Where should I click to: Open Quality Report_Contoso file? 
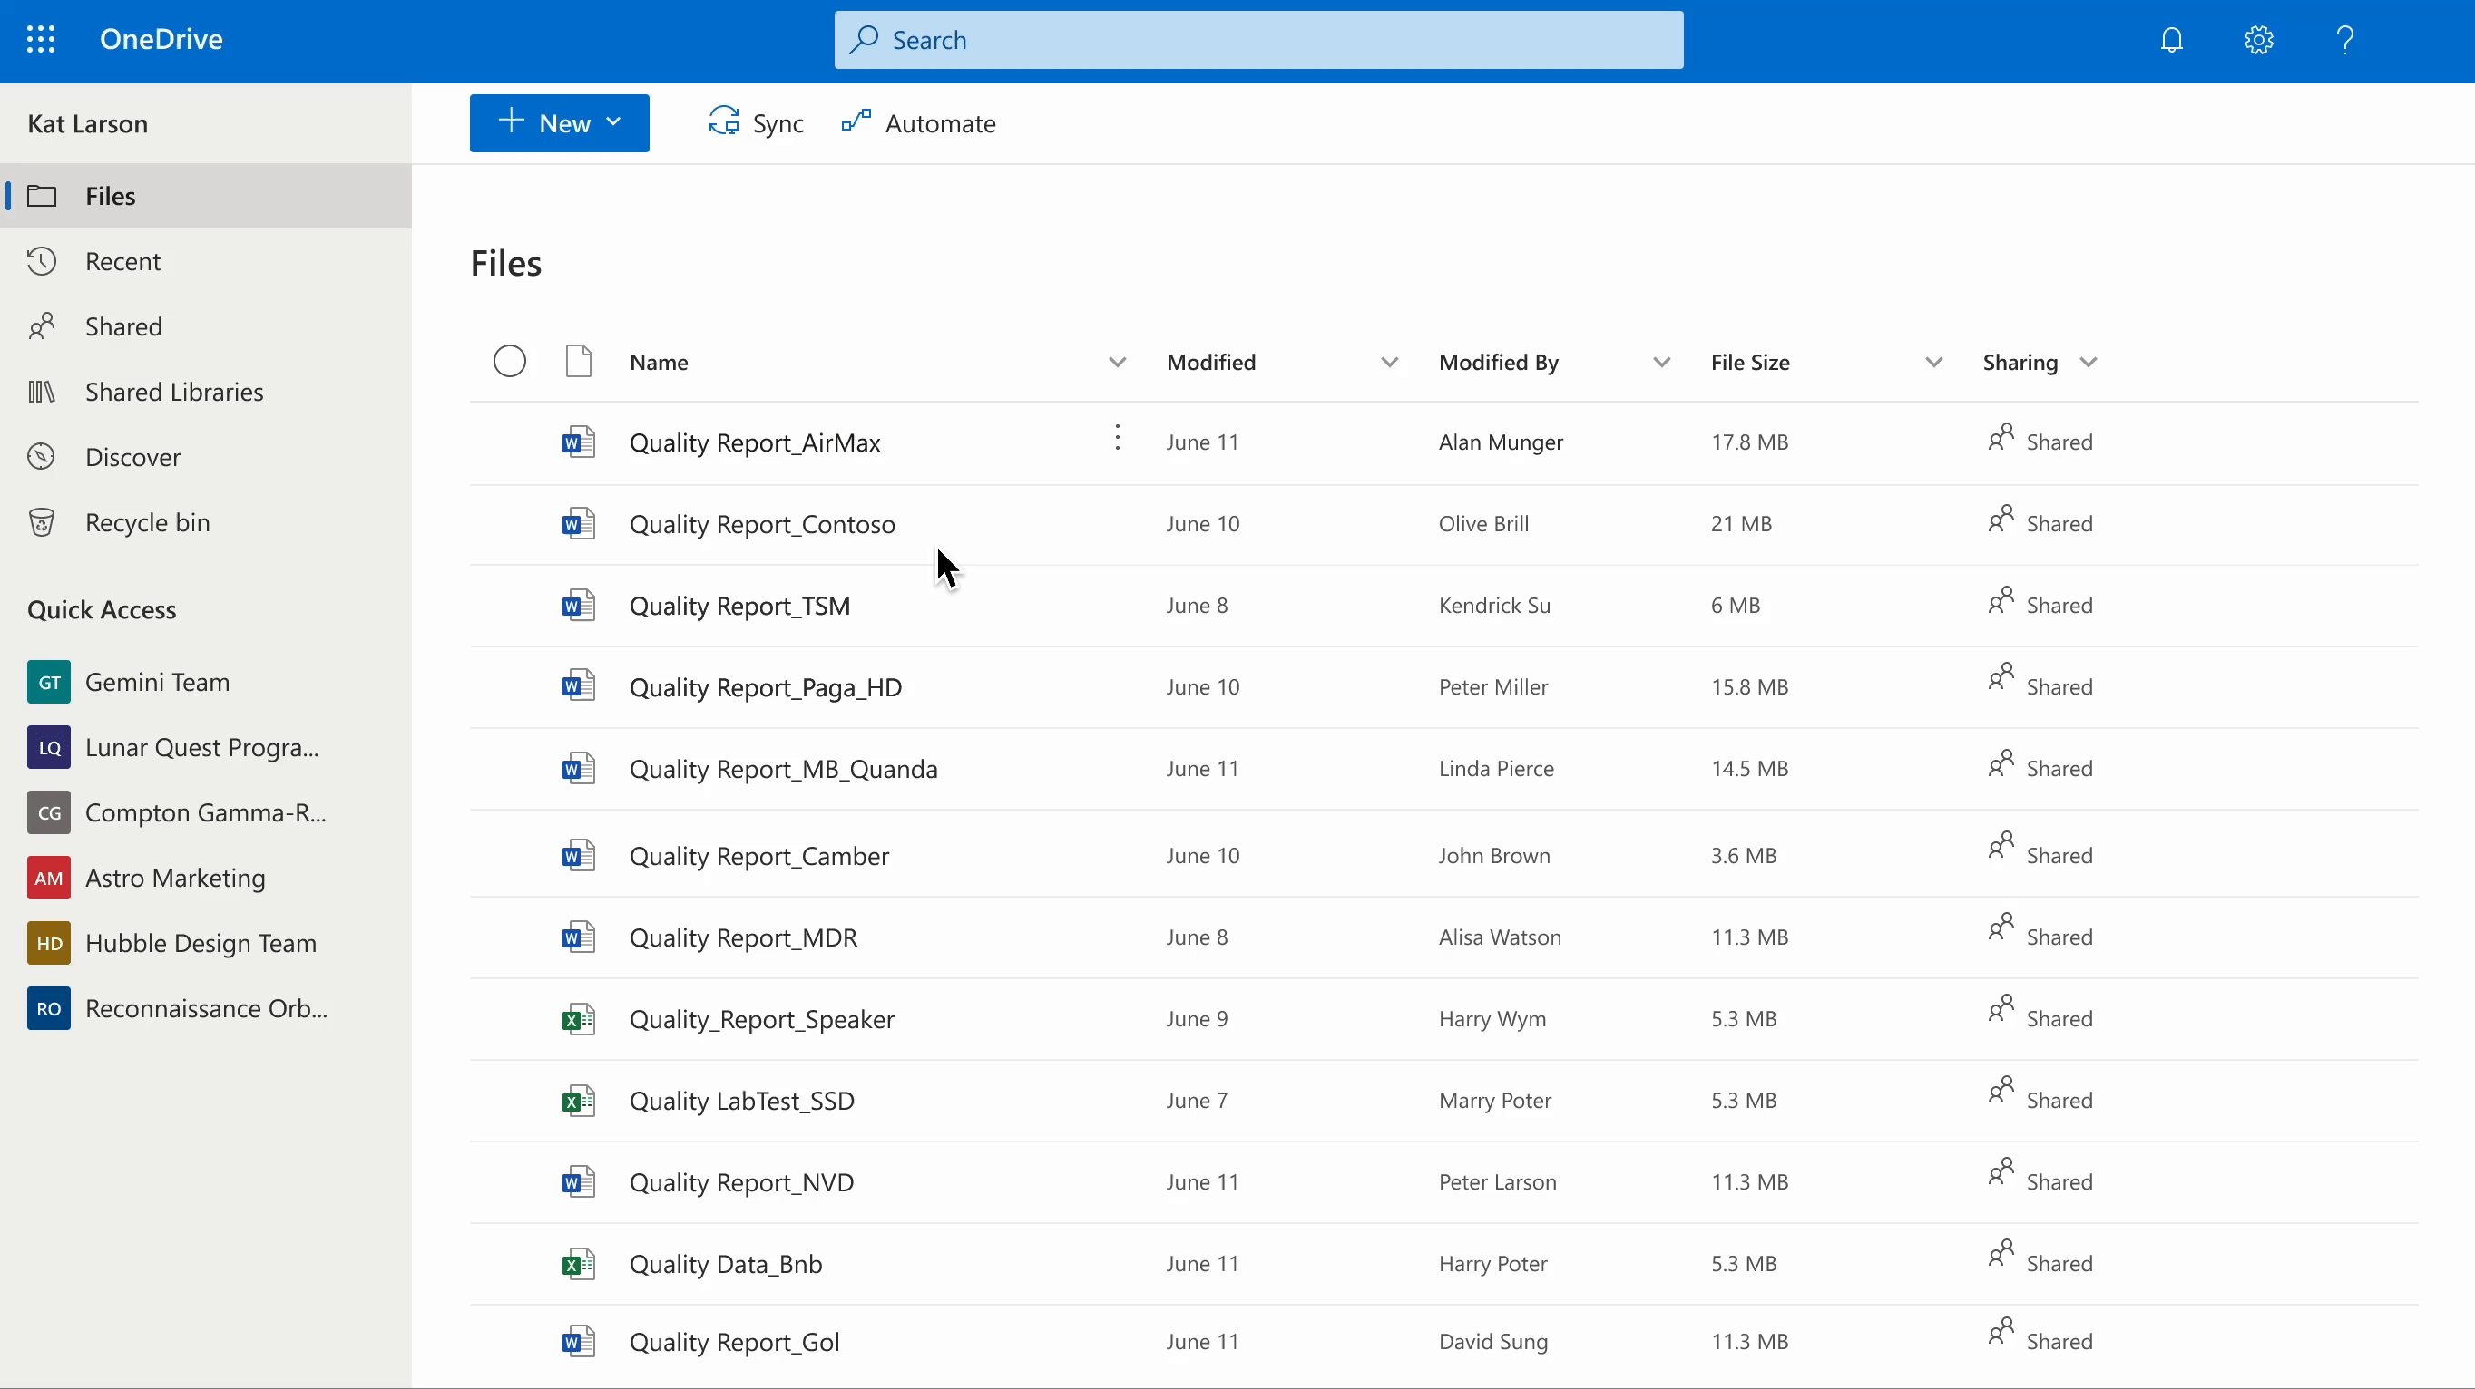[761, 524]
